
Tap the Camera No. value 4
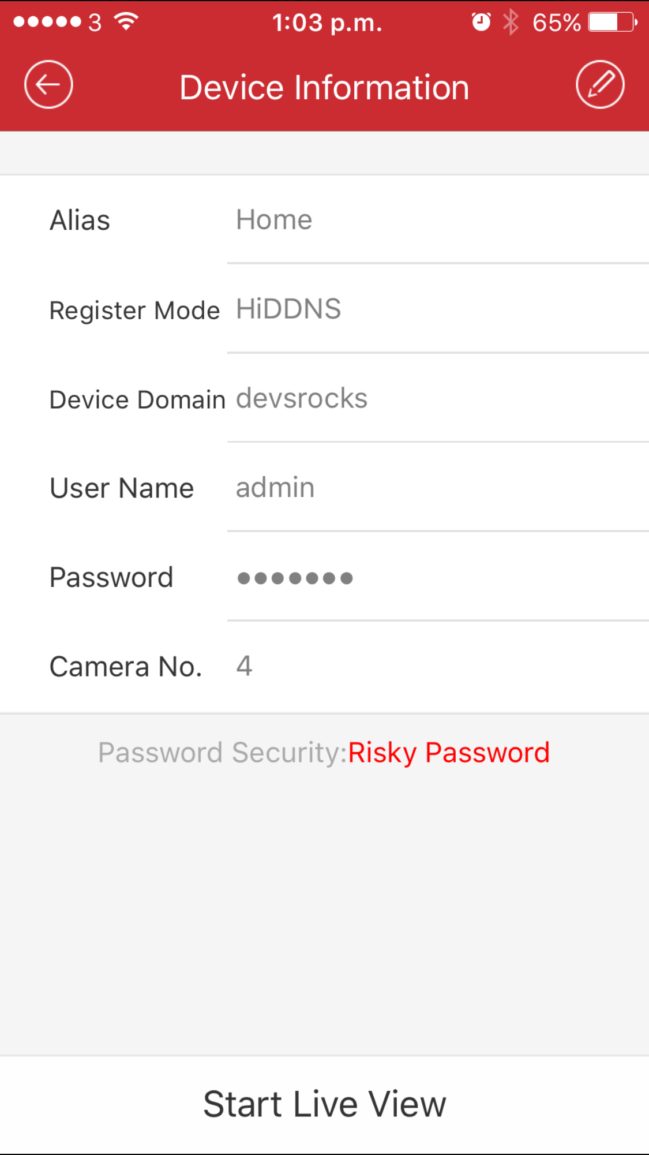[244, 666]
